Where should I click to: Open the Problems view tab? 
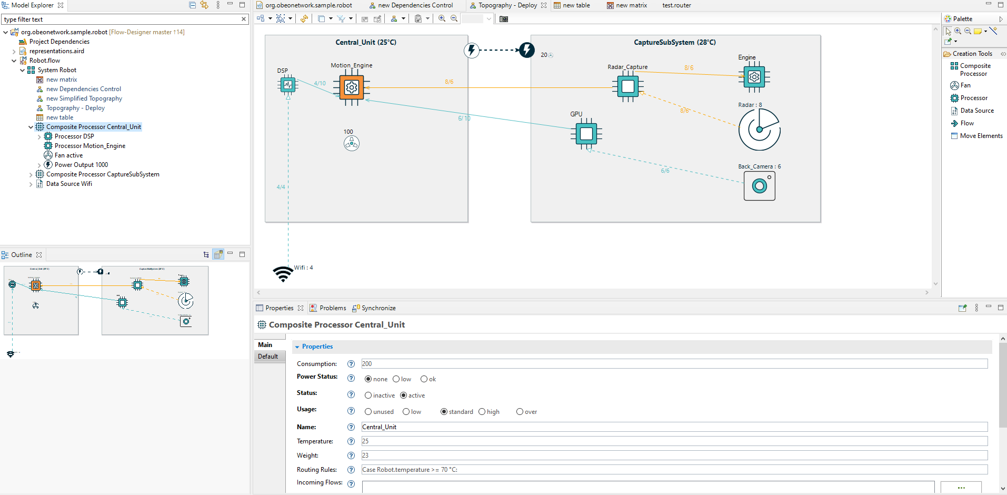pos(327,308)
